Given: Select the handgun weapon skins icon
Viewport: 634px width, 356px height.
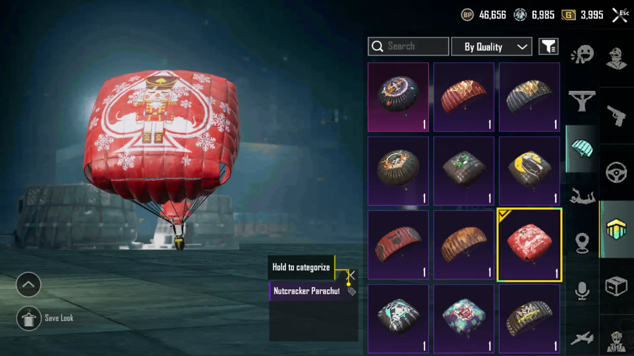Looking at the screenshot, I should pos(616,115).
